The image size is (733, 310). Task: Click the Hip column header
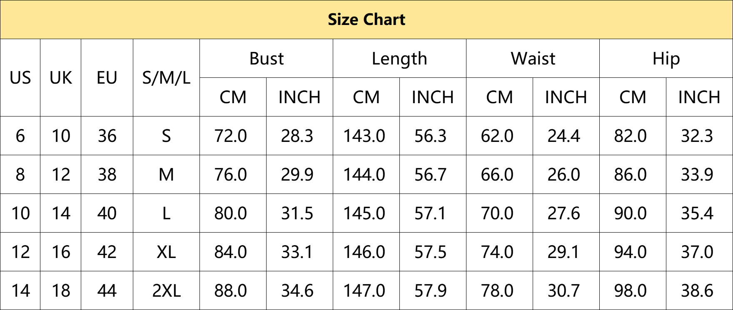(666, 58)
